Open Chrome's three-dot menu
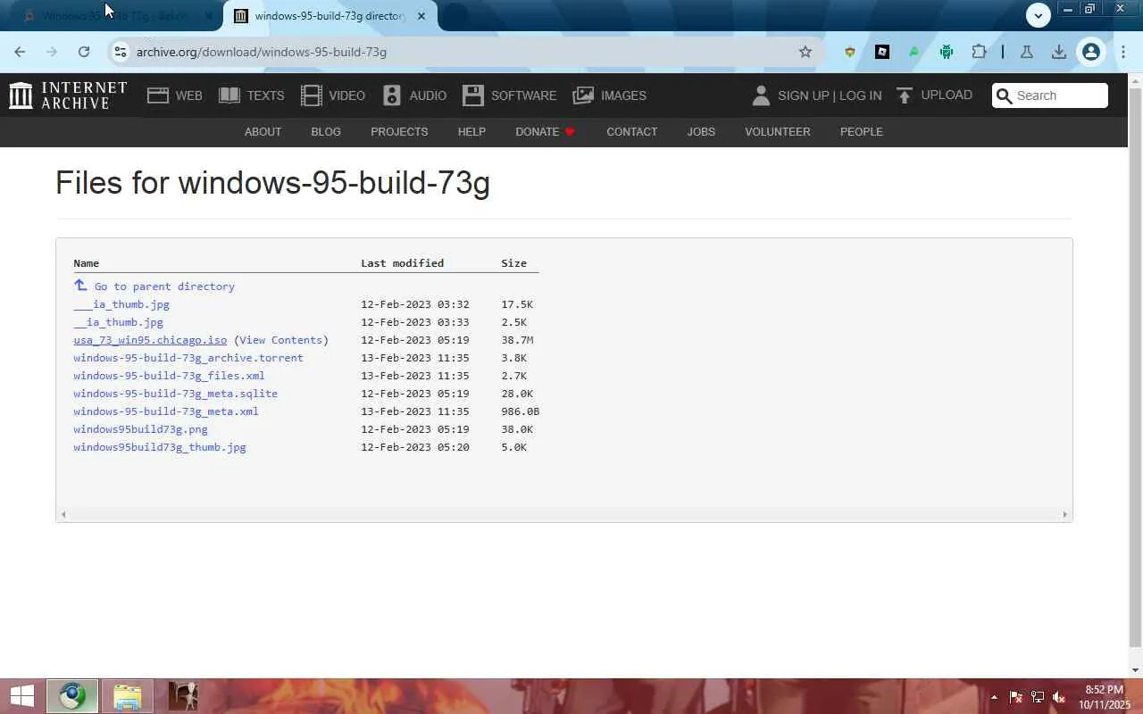The image size is (1143, 714). (x=1123, y=52)
